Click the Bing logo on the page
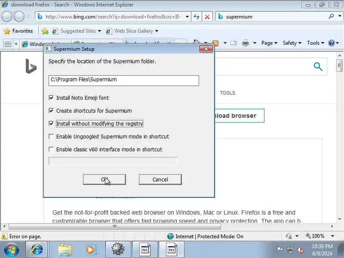Image resolution: width=344 pixels, height=258 pixels. pos(31,66)
